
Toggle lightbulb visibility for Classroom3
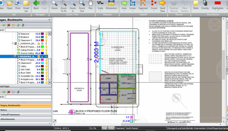click(x=46, y=63)
